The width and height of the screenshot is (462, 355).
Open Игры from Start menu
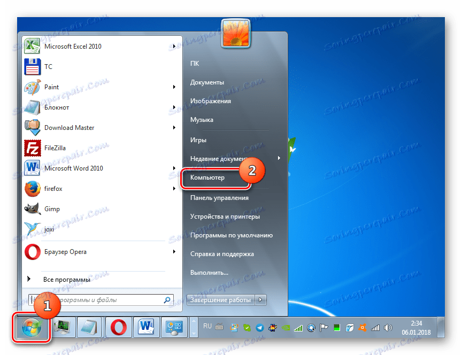click(x=198, y=140)
